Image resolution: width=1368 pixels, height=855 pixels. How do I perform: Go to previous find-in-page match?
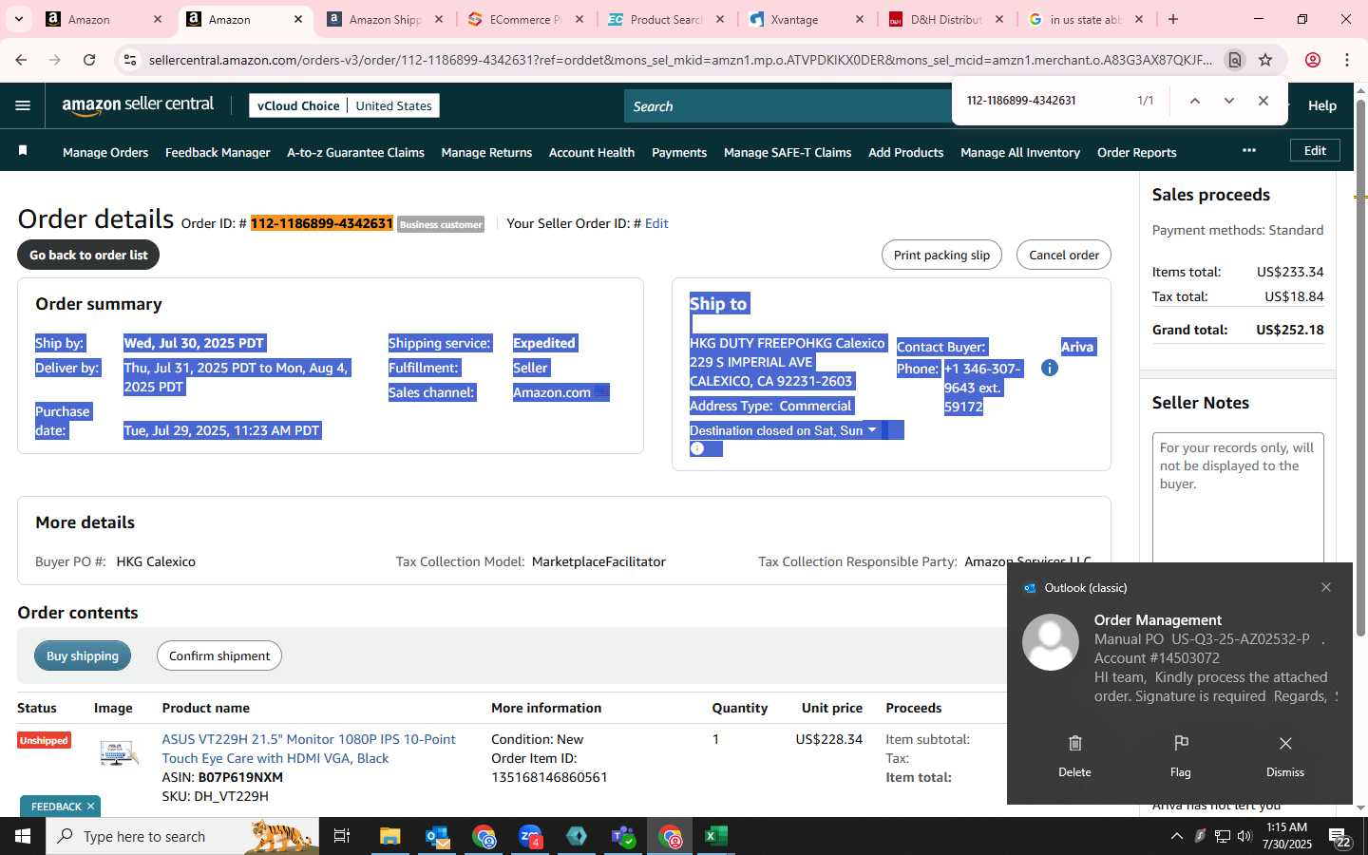pyautogui.click(x=1194, y=101)
